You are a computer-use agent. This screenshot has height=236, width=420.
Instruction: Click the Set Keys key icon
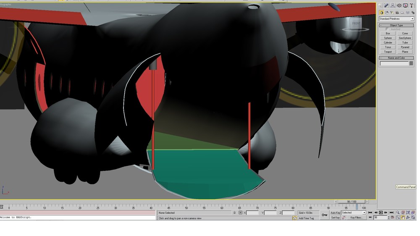(x=324, y=215)
